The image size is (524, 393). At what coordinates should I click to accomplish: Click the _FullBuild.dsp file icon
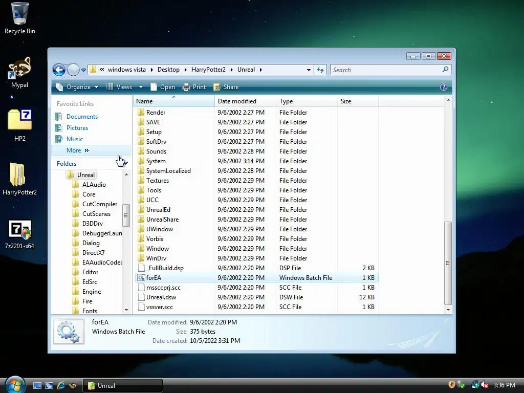141,268
